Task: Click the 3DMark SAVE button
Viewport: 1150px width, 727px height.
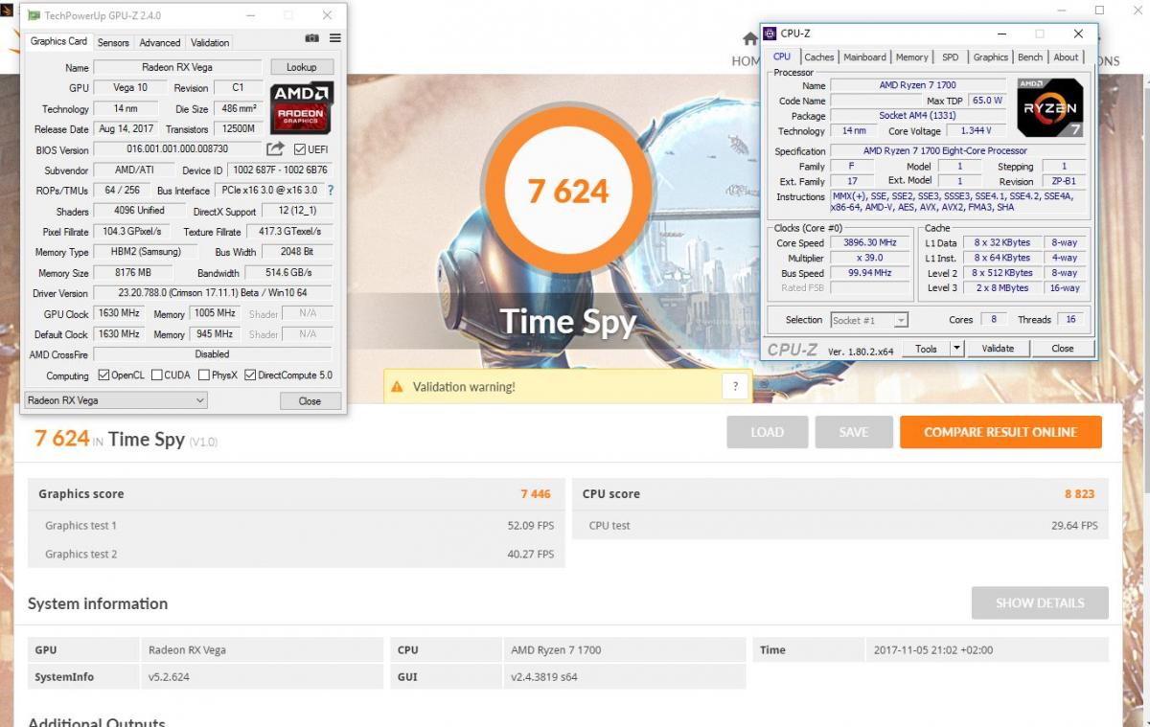Action: pyautogui.click(x=854, y=432)
